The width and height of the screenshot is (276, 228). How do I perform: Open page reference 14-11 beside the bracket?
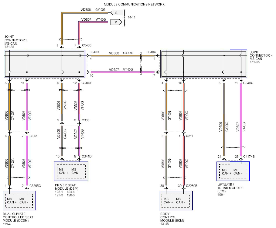point(131,17)
